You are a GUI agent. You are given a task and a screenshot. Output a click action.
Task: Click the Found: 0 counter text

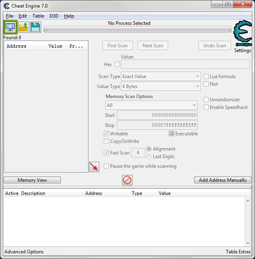(12, 38)
